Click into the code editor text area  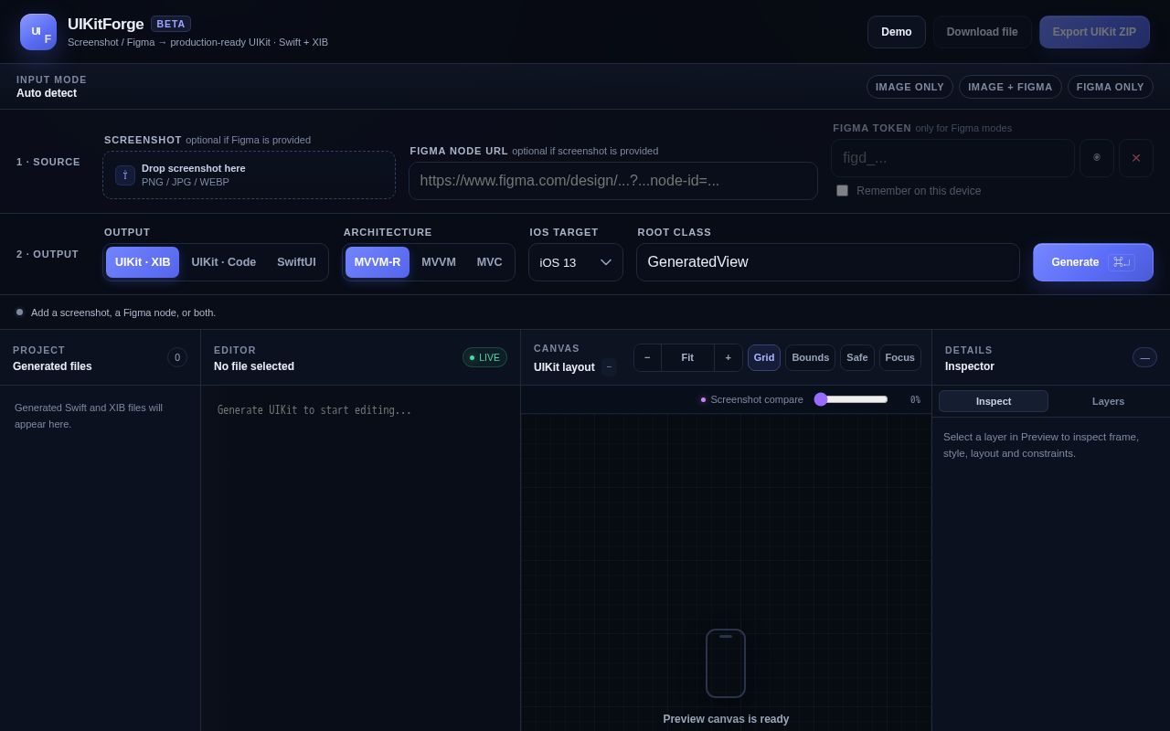tap(360, 557)
